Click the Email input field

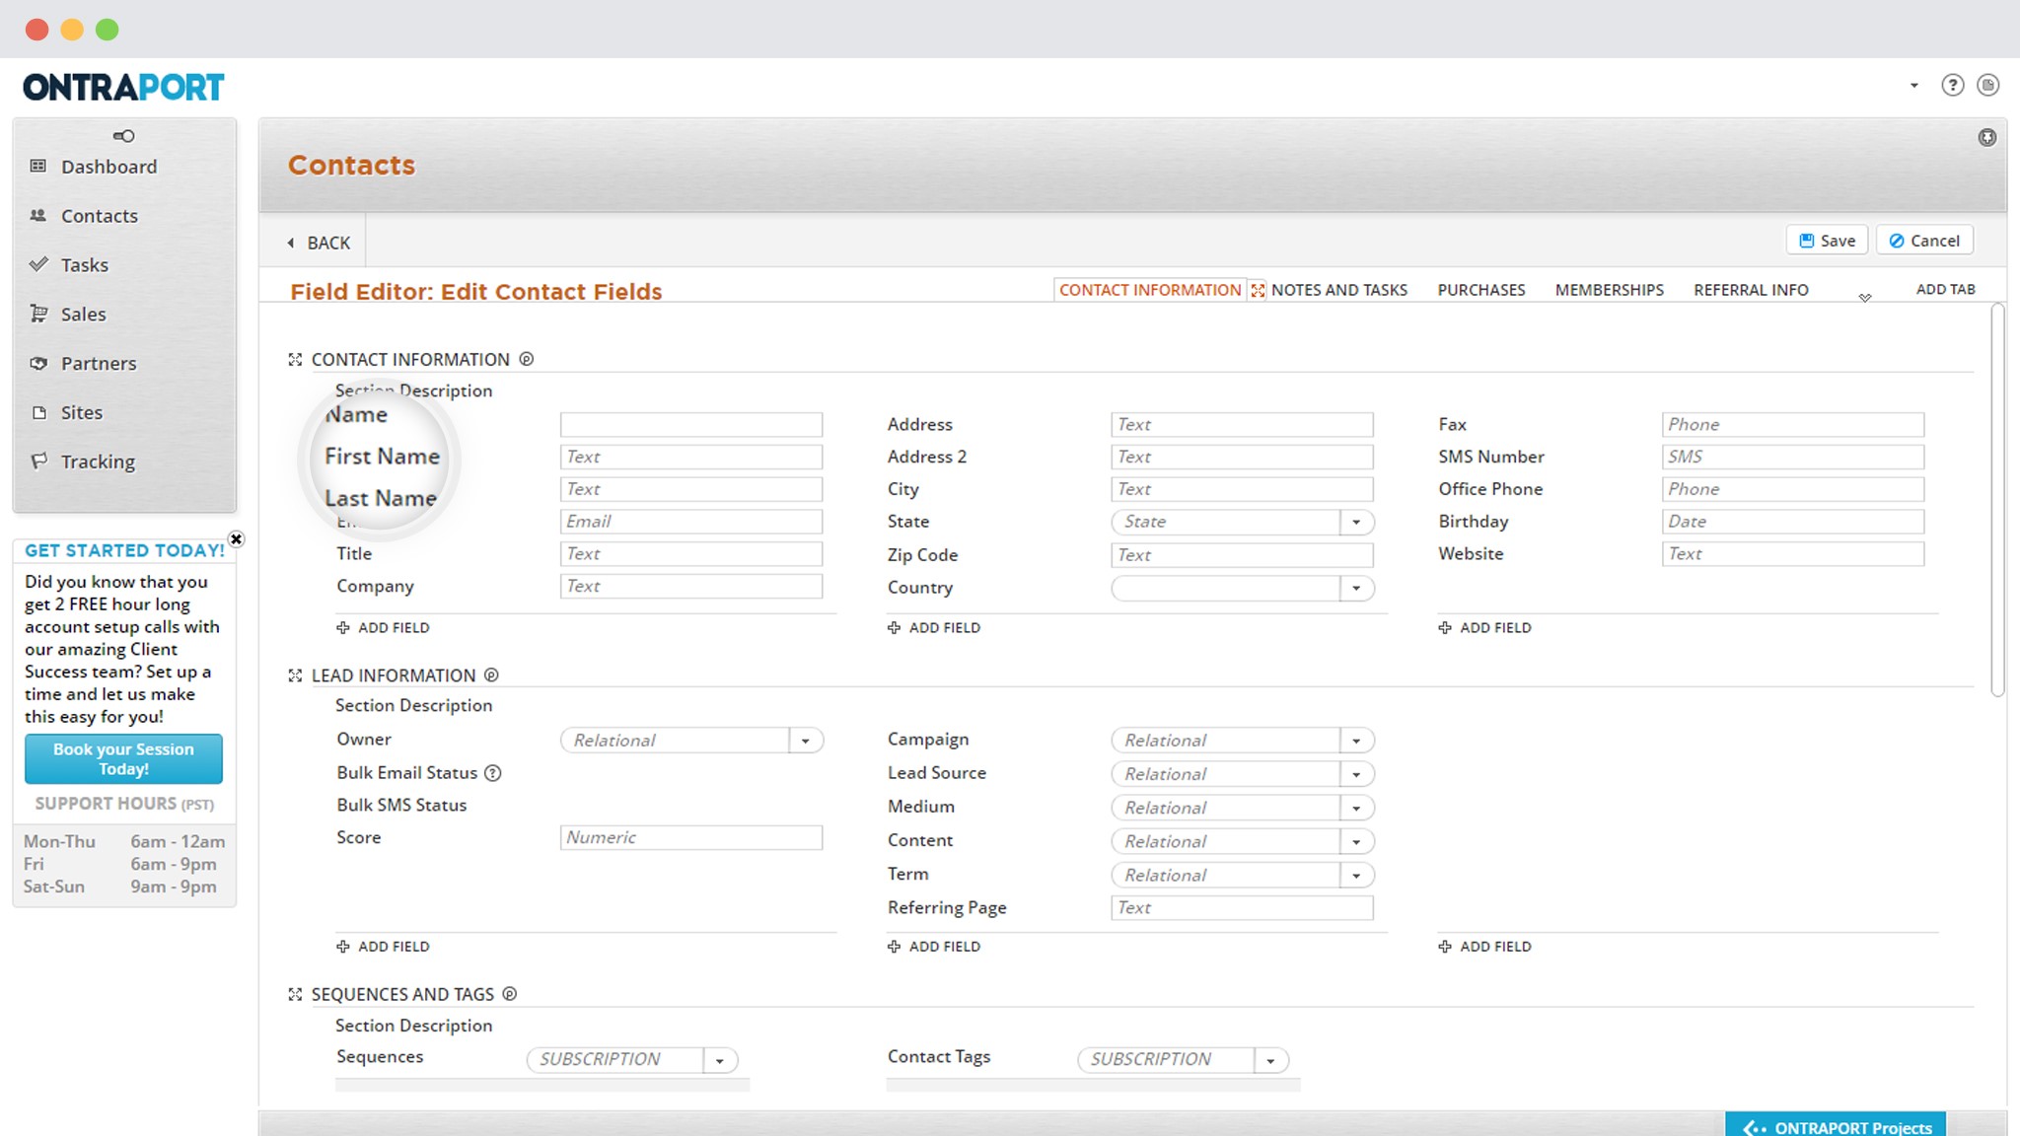coord(691,522)
